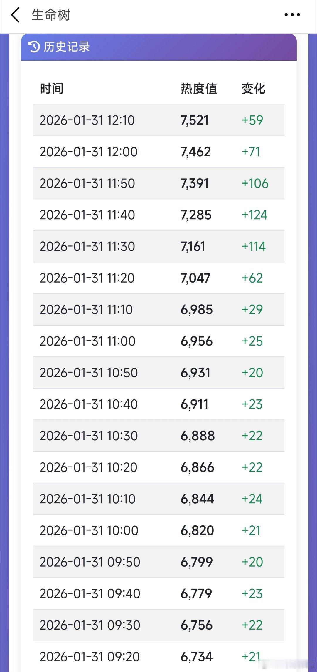Open the three-dot more options menu

[x=292, y=15]
